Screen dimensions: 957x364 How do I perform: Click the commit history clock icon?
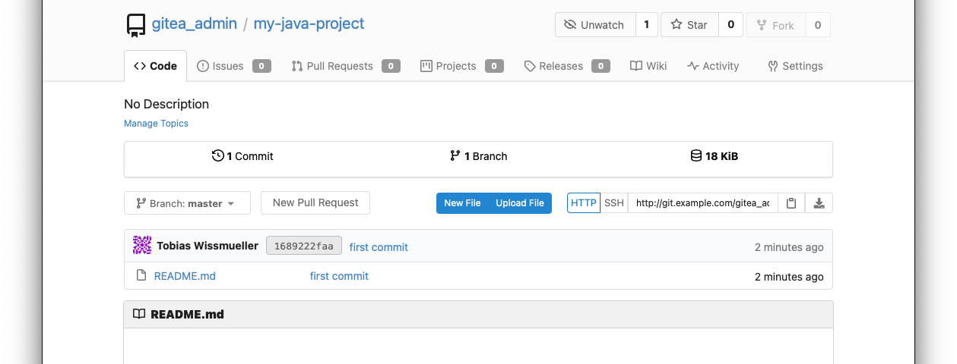(x=218, y=156)
